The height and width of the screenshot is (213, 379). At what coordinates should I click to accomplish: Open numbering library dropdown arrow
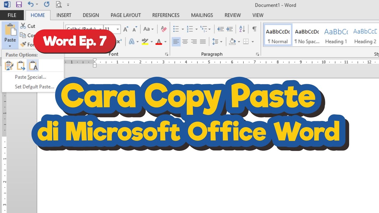(x=196, y=29)
